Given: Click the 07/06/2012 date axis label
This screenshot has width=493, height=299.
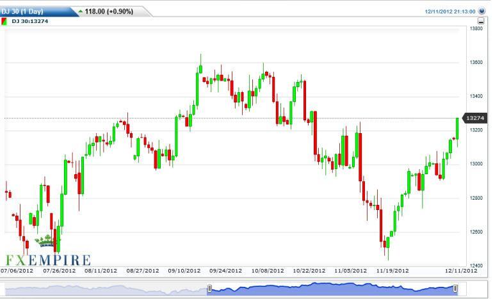Looking at the screenshot, I should click(17, 271).
